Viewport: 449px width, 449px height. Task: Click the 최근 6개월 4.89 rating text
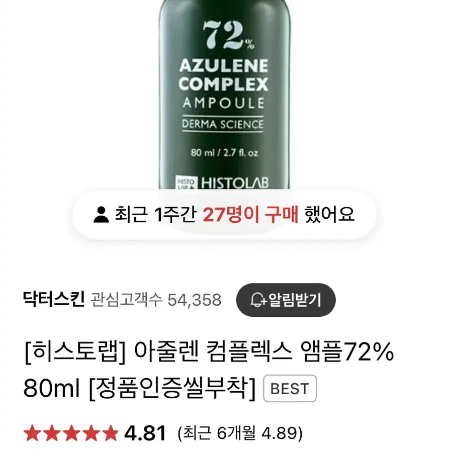(x=240, y=433)
